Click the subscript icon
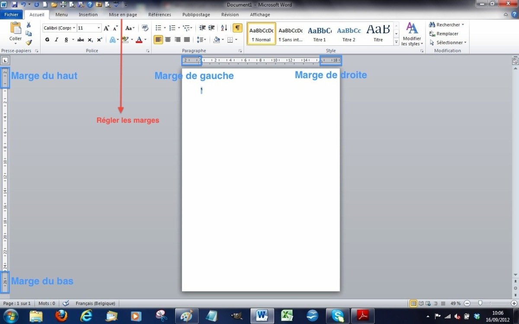 click(90, 39)
